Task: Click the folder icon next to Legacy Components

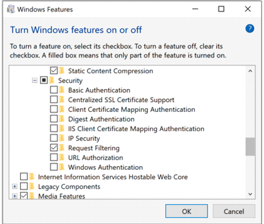Action: click(32, 187)
